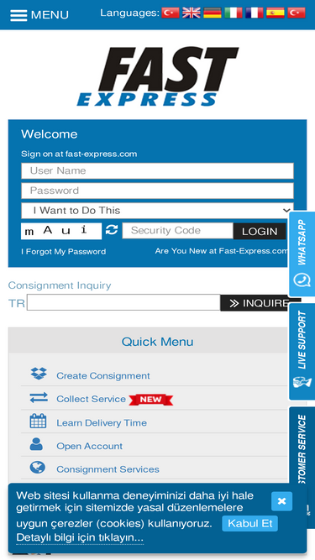Accept cookies with Kabul Et
This screenshot has height=560, width=315.
(250, 524)
